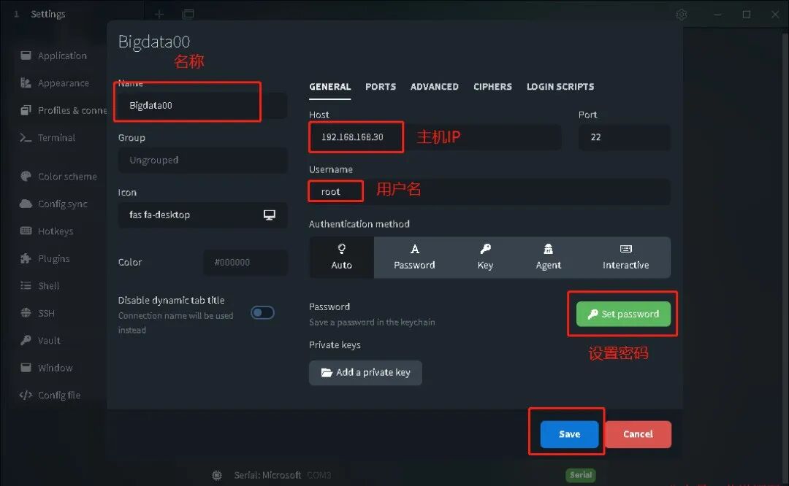Open the Shell settings section
789x486 pixels.
[x=39, y=285]
